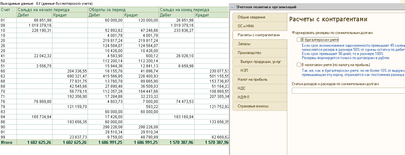405x155 pixels.
Task: Enable the "В бухгалтерском учете" reserve checkbox
Action: click(x=298, y=40)
